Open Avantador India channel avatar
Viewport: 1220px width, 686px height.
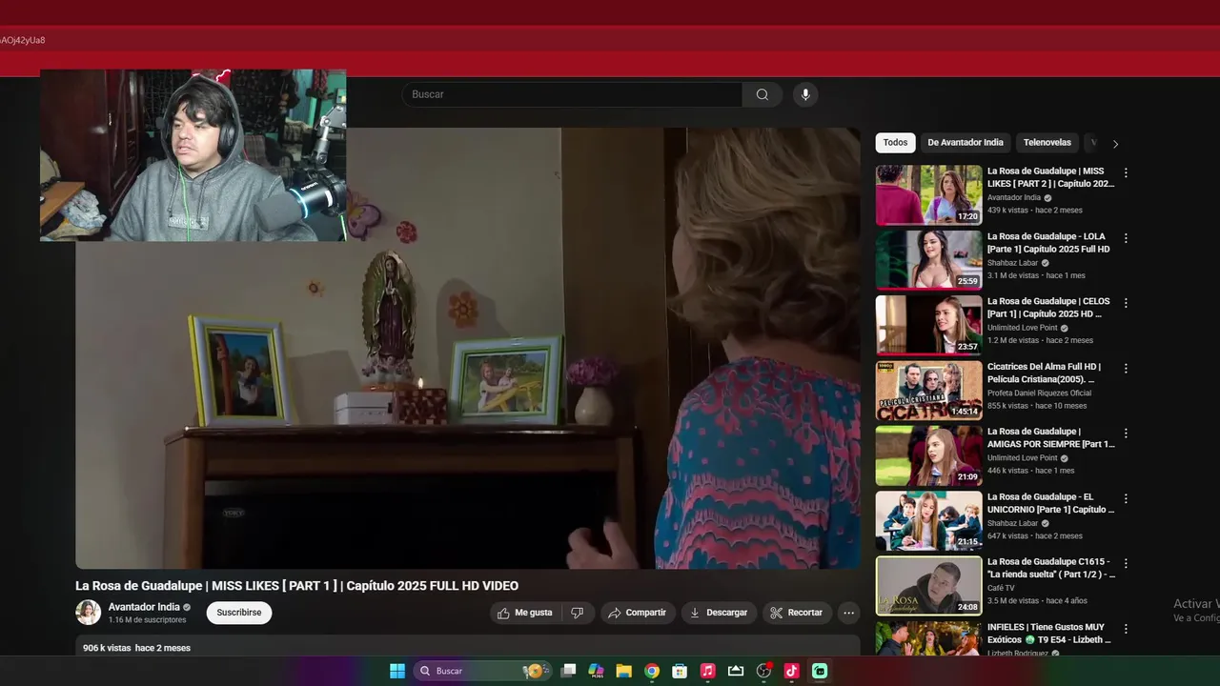(89, 613)
